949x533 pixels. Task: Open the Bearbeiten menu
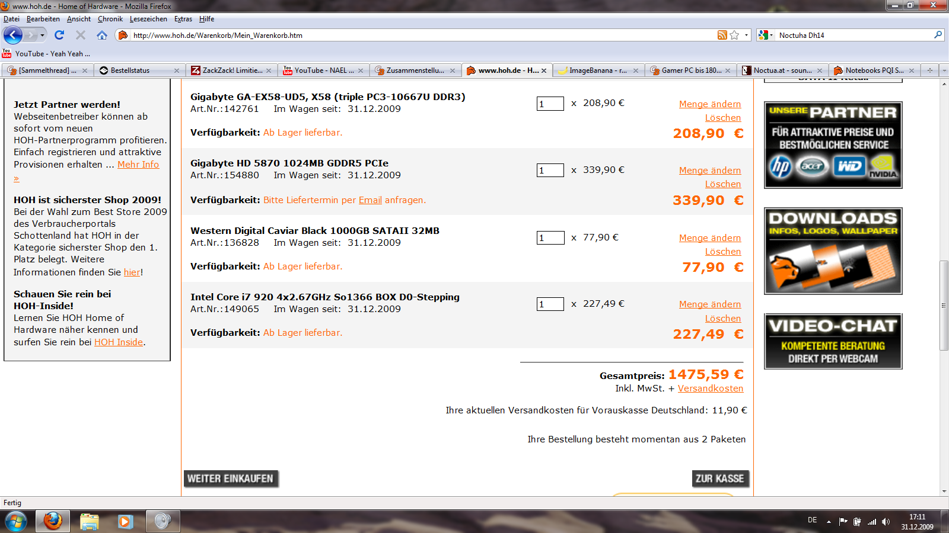click(43, 19)
